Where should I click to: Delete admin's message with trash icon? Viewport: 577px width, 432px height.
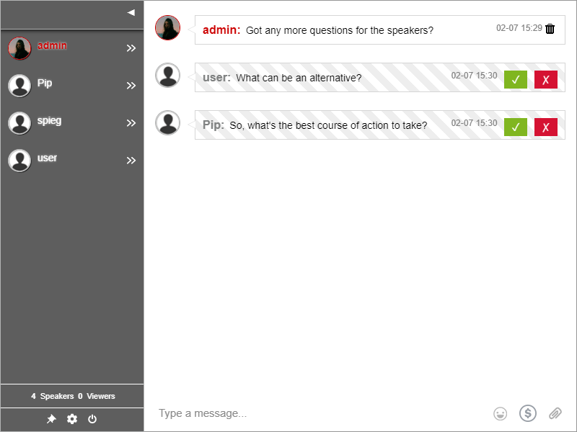point(550,29)
